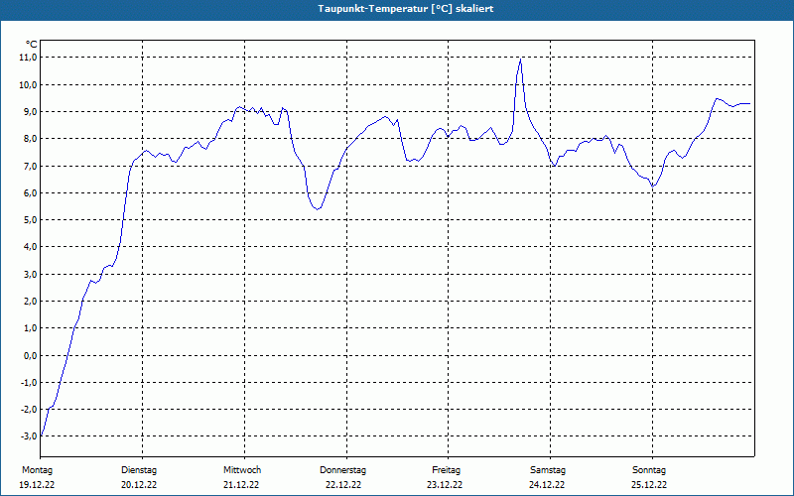Click the date 22.12.22
The image size is (794, 496).
click(x=343, y=485)
